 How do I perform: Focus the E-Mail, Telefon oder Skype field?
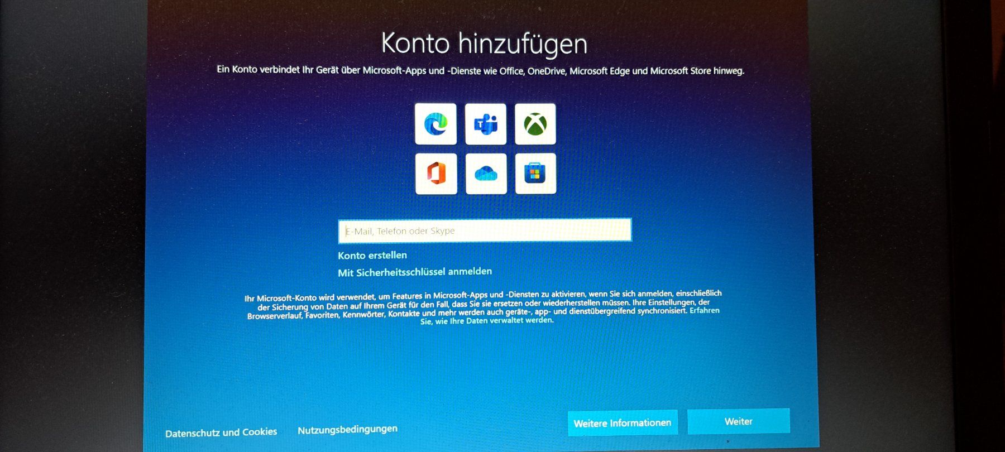485,230
